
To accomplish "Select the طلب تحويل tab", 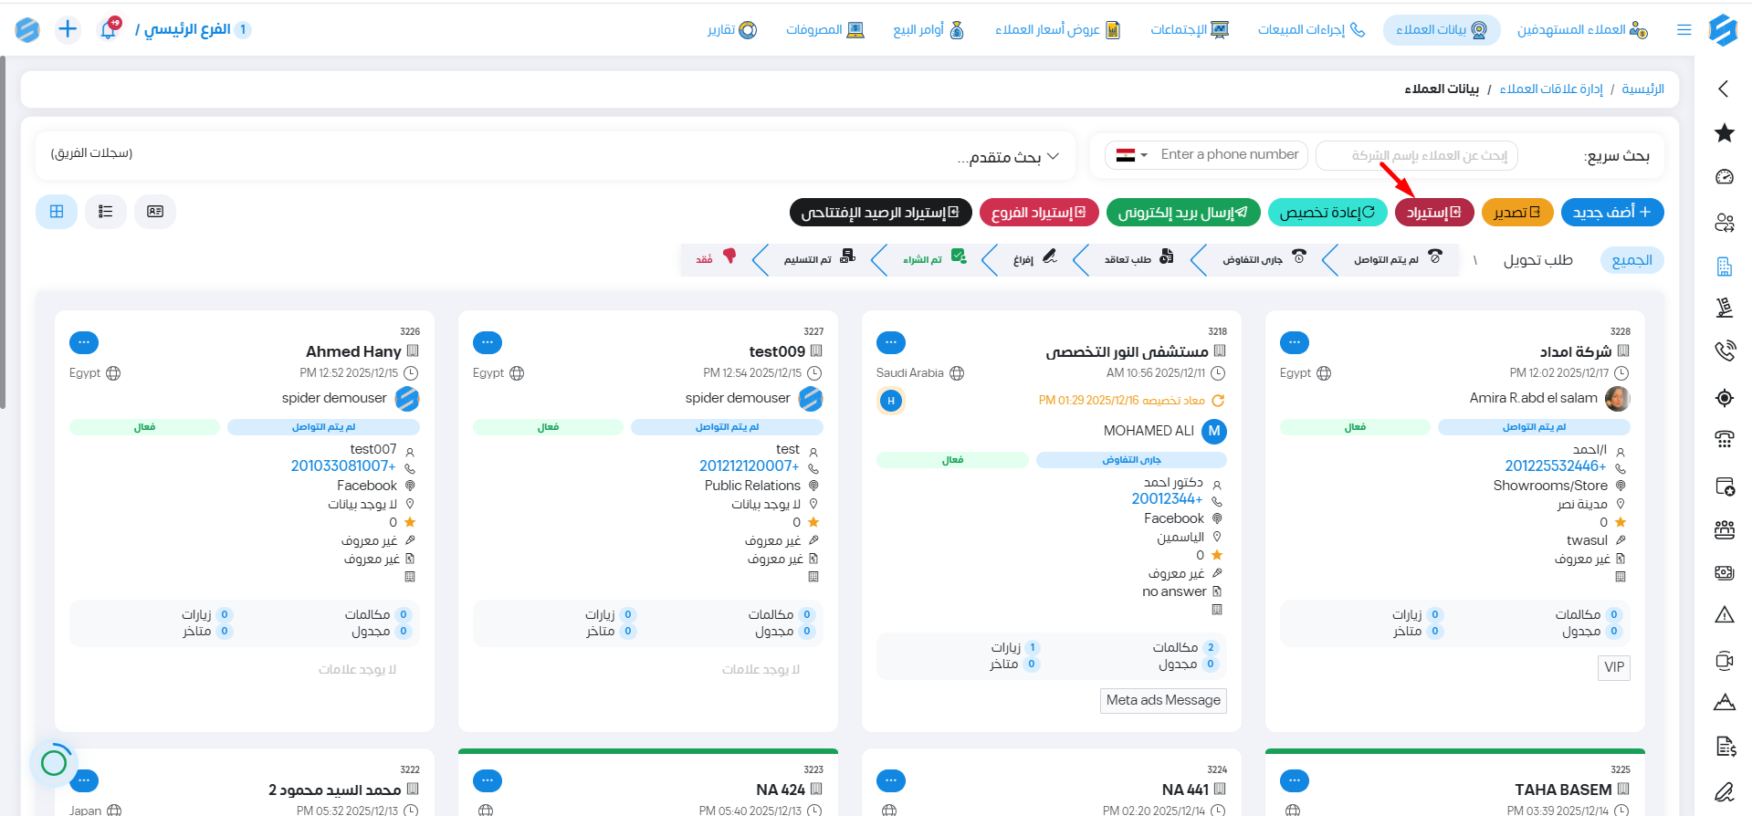I will coord(1537,260).
